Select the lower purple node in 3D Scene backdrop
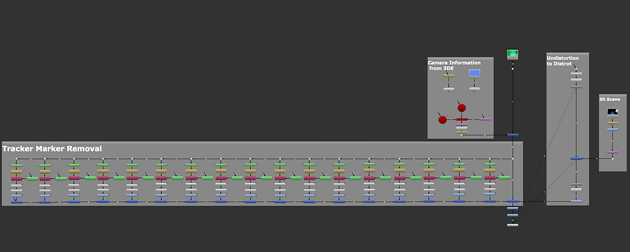Image resolution: width=630 pixels, height=252 pixels. pyautogui.click(x=613, y=153)
